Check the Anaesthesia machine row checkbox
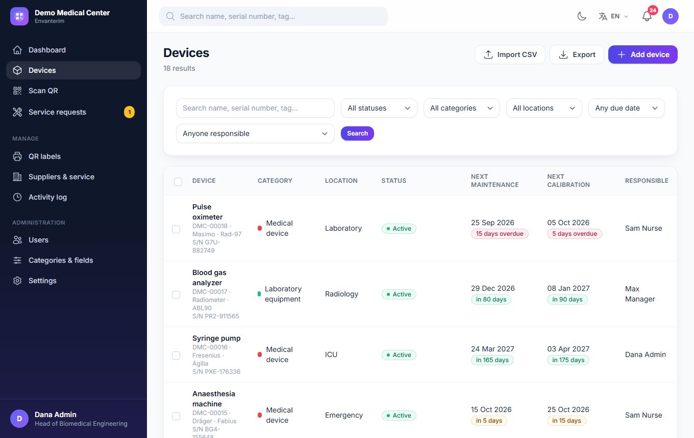The height and width of the screenshot is (438, 694). [176, 416]
